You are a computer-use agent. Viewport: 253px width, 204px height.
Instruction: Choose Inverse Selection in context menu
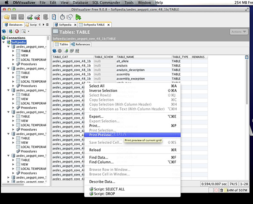click(132, 91)
